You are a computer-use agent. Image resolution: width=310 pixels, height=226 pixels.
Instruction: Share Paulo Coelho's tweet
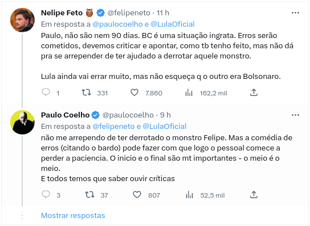point(254,195)
